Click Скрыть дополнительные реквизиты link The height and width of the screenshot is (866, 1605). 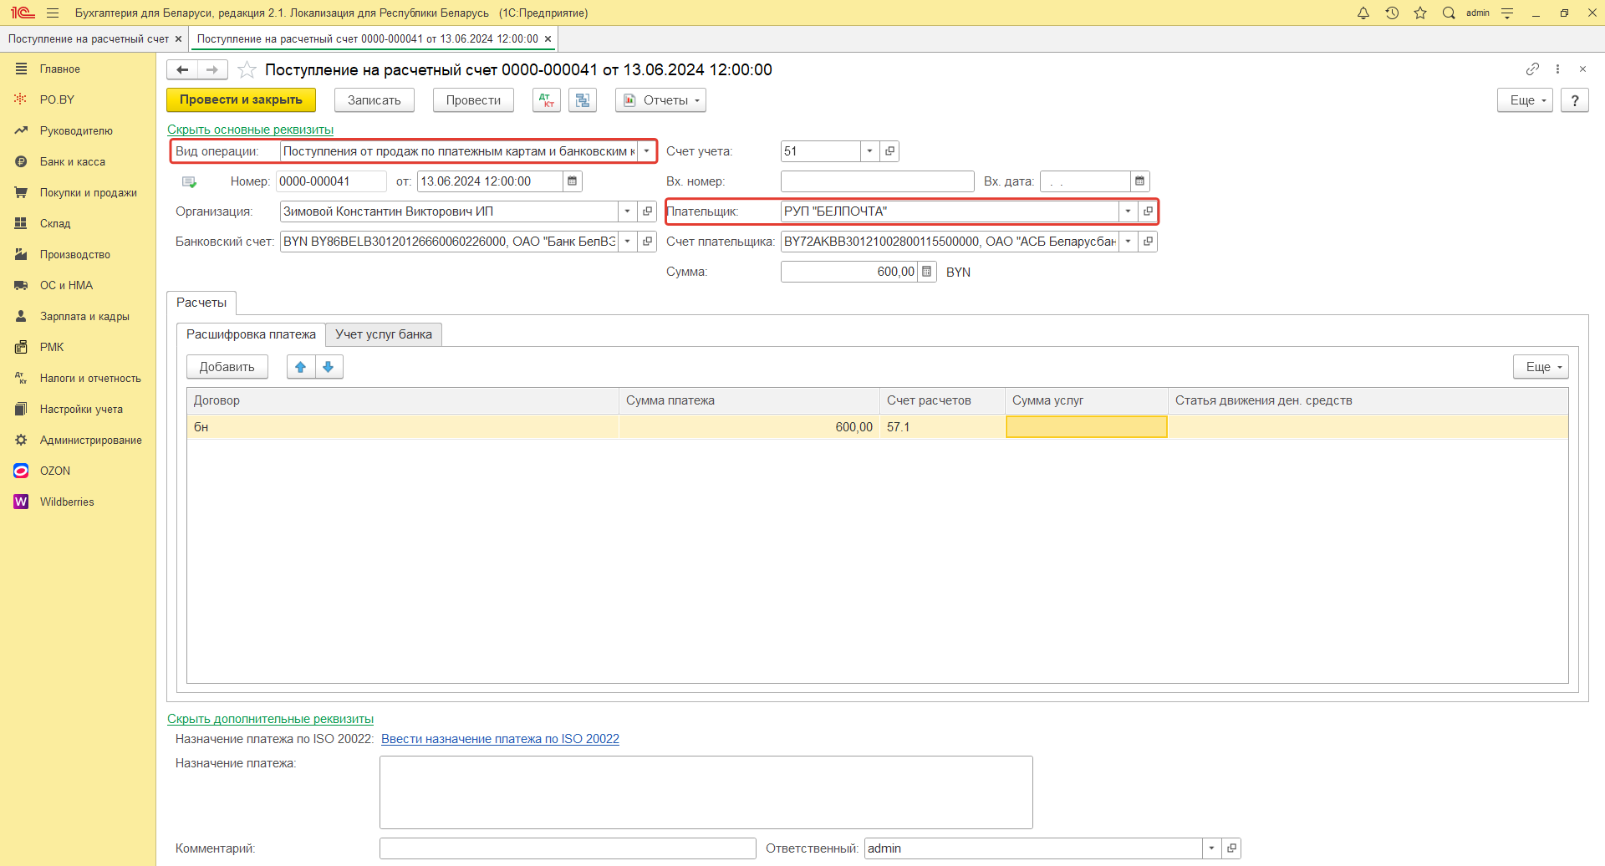(x=270, y=719)
